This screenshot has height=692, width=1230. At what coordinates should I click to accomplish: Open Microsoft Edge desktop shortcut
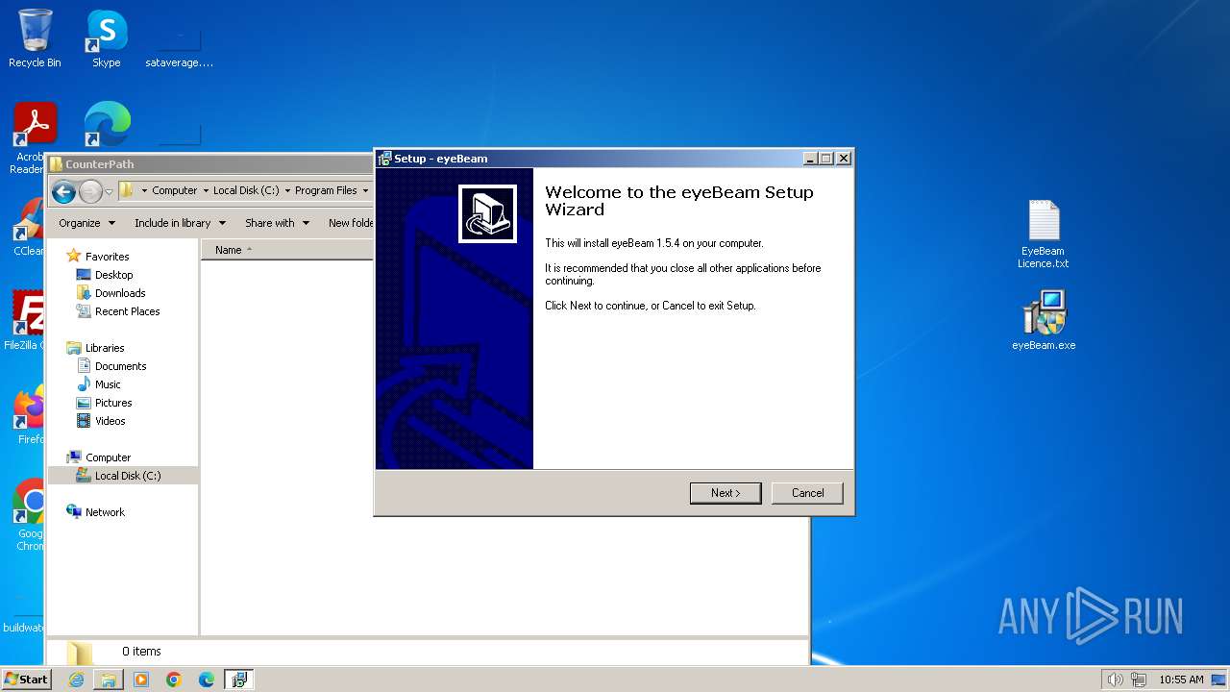(x=107, y=125)
